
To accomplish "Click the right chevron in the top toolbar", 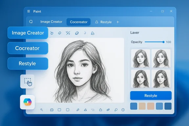I will click(85, 33).
